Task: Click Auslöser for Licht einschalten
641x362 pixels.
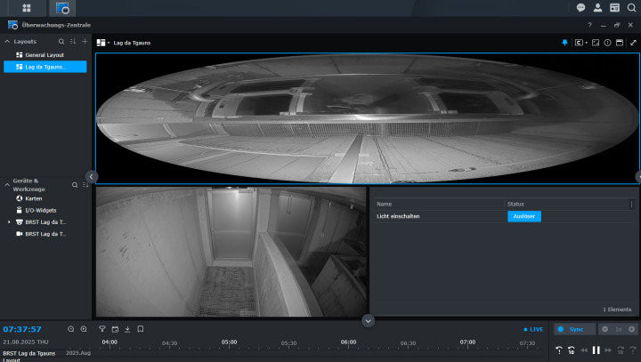Action: click(523, 216)
